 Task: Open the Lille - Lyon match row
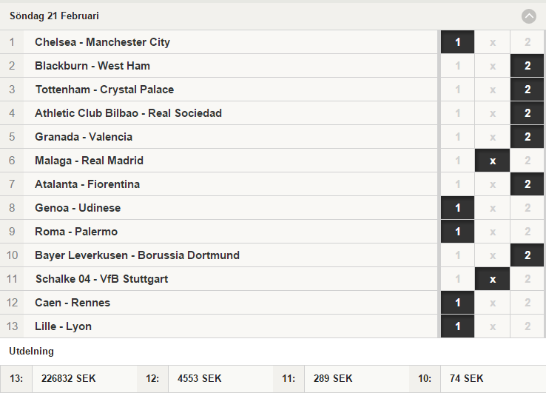219,326
